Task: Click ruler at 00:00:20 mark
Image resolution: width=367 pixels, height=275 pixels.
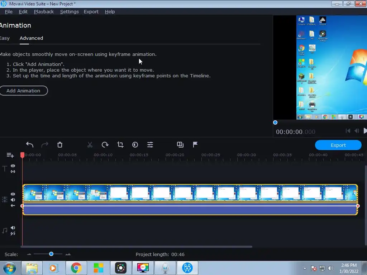Action: tap(175, 155)
